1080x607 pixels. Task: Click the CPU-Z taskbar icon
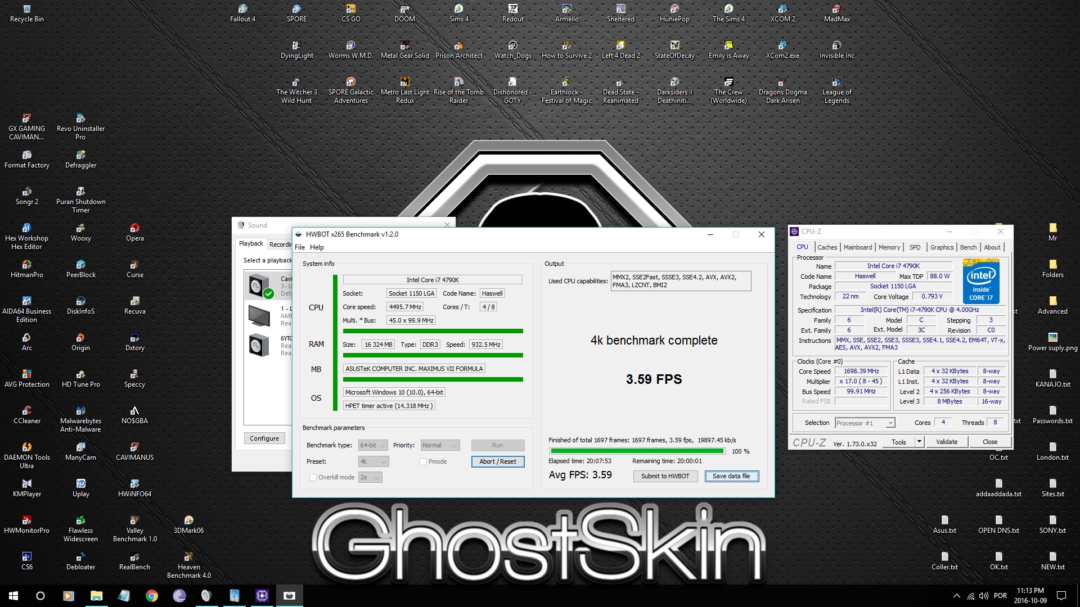pos(262,596)
